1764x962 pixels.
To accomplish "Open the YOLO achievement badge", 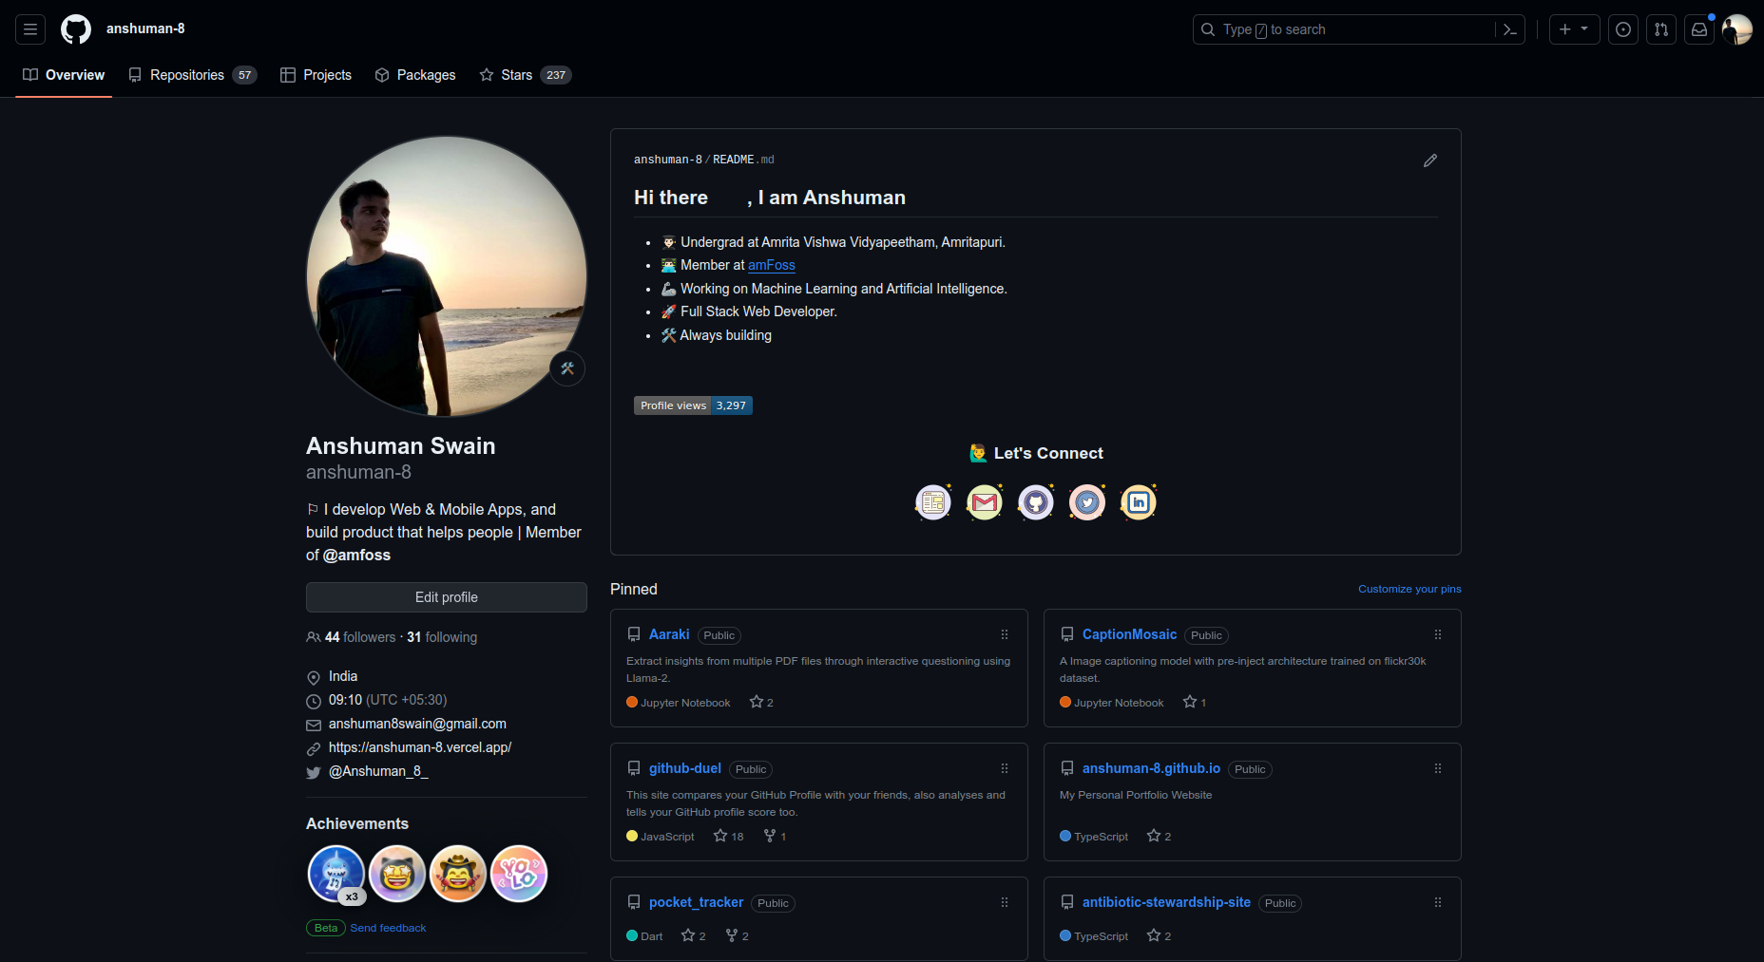I will 519,874.
